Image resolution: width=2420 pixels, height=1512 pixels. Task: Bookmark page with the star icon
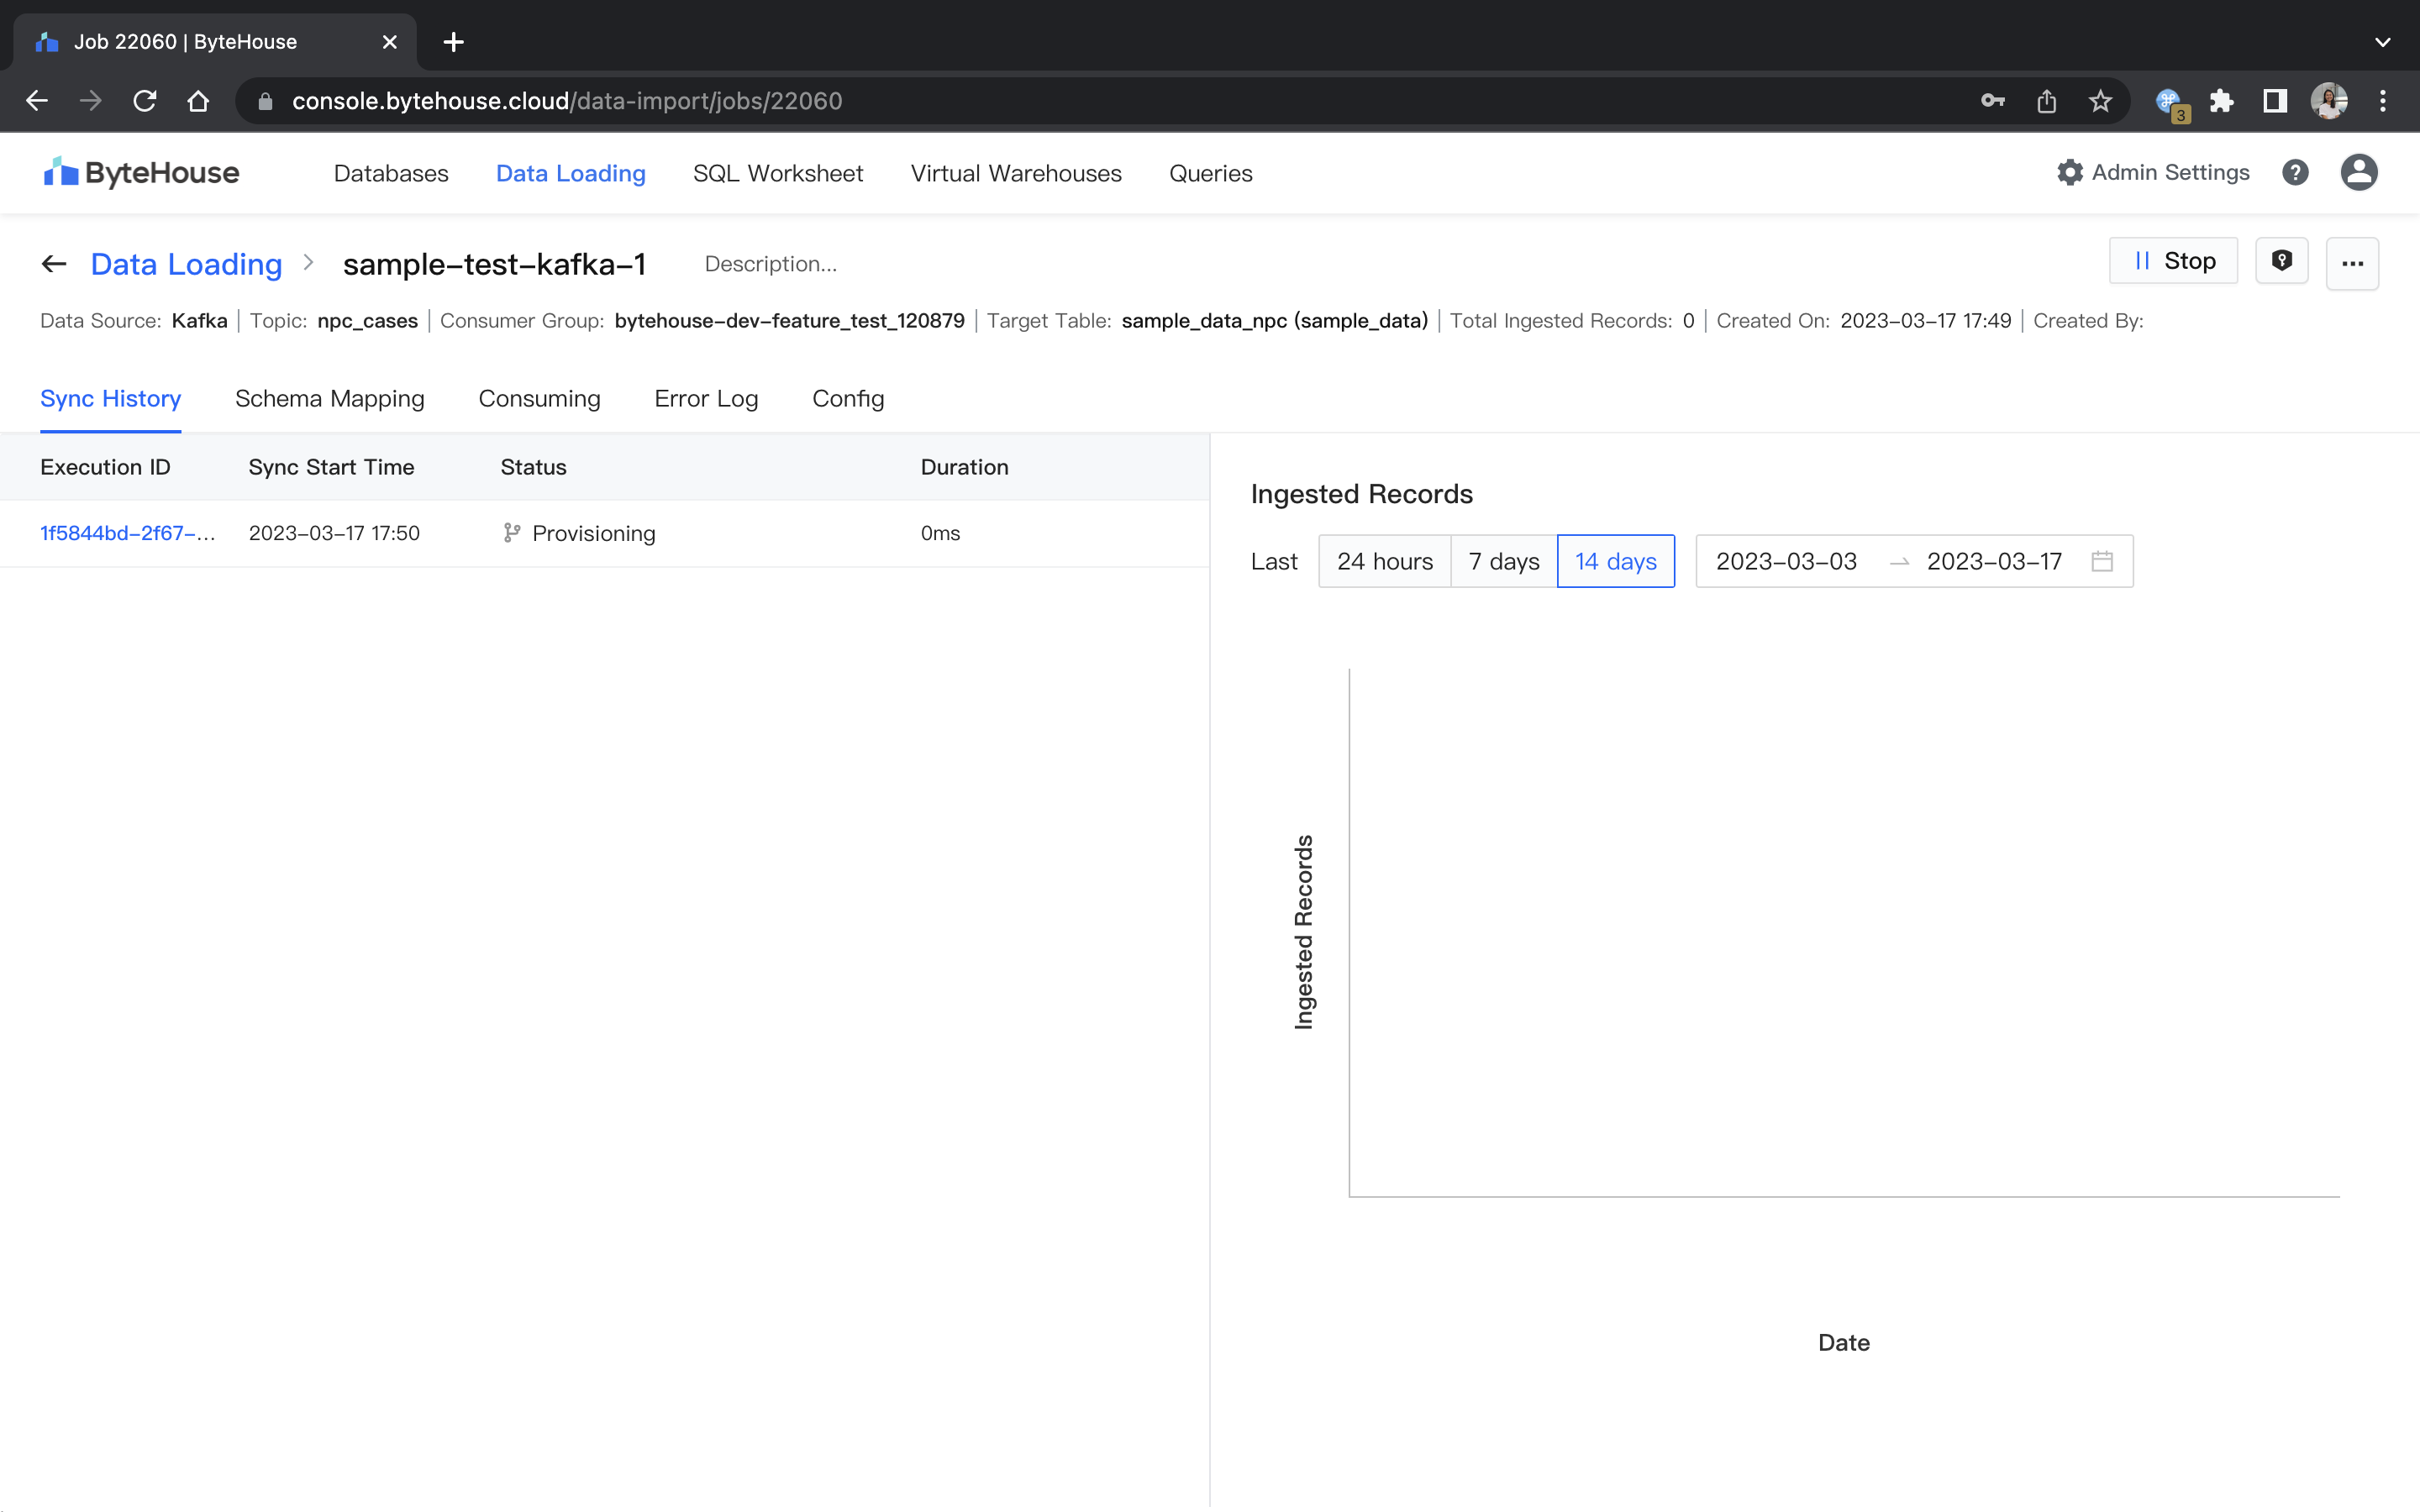[x=2100, y=101]
